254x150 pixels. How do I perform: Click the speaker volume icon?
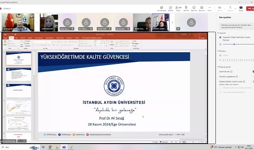coord(220,44)
